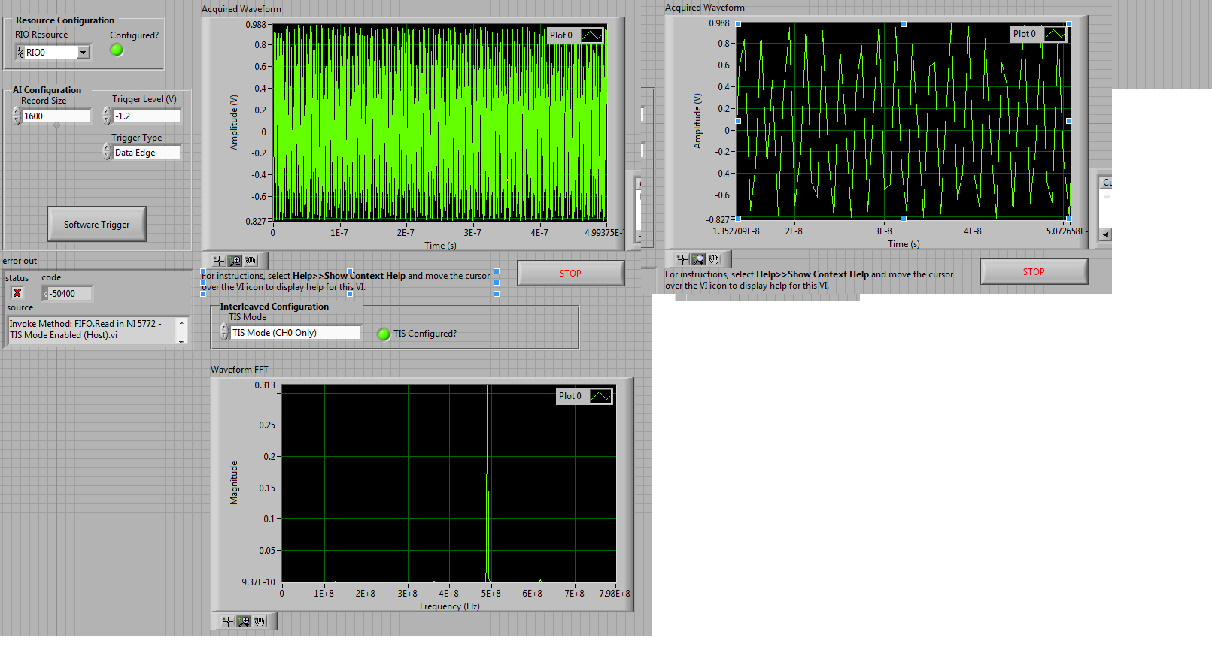Click the TIS Configured? green LED
The width and height of the screenshot is (1212, 650).
384,334
